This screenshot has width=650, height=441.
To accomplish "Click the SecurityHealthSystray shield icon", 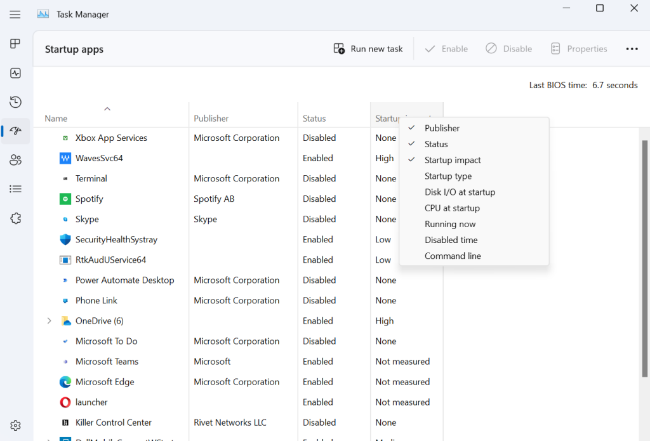I will [65, 240].
